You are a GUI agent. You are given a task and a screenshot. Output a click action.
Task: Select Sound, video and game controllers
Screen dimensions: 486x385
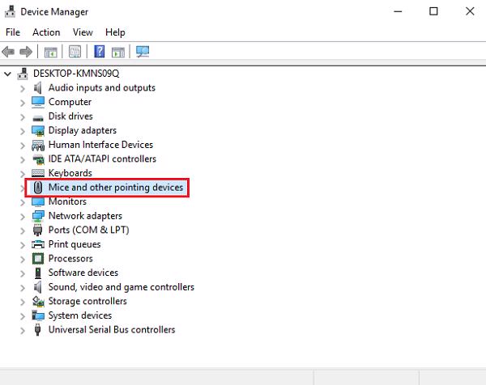(x=121, y=287)
